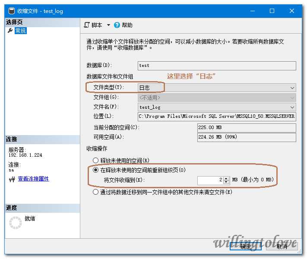Screen dimensions: 307x259
Task: Click the connection user sa text
Action: coord(11,170)
